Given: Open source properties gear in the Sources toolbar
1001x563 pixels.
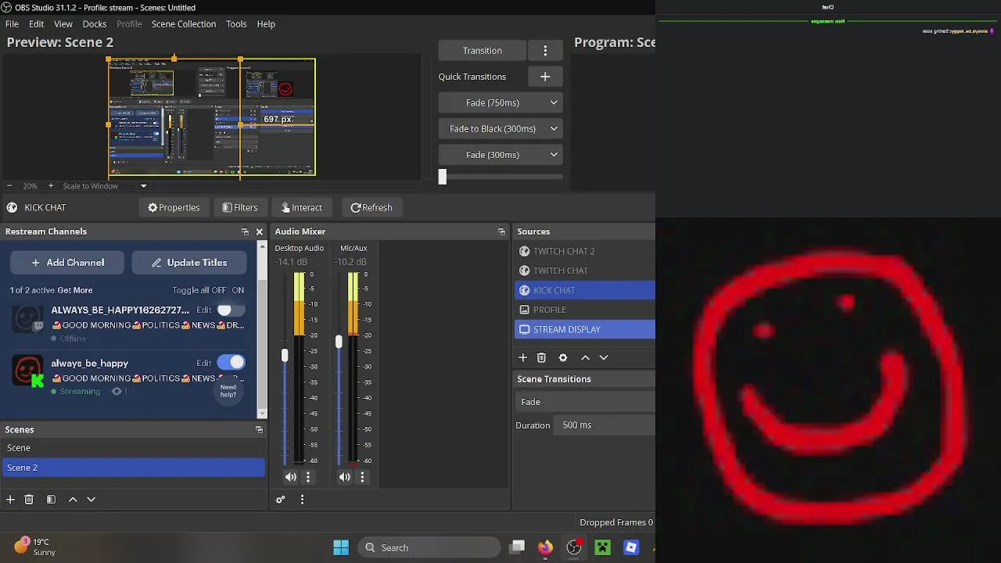Looking at the screenshot, I should 563,357.
